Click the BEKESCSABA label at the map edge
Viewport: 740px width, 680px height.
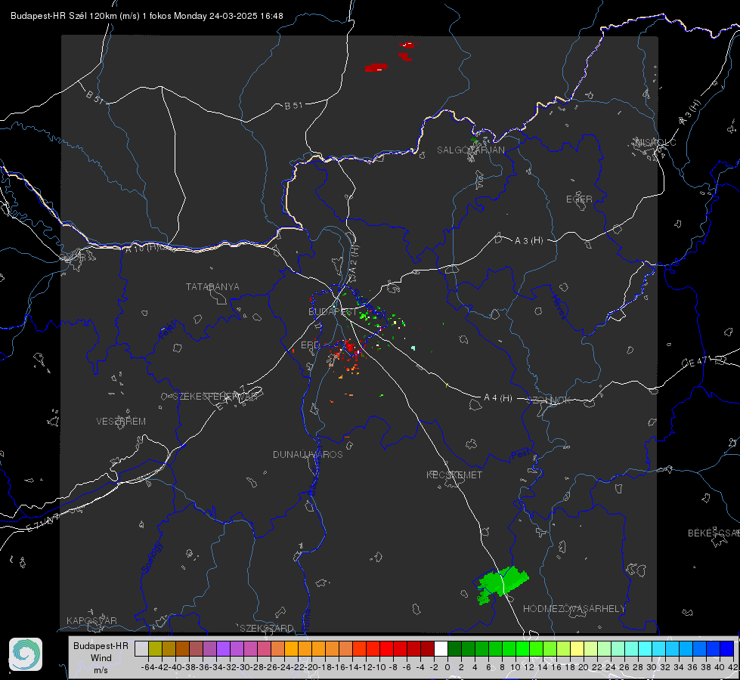tap(714, 533)
